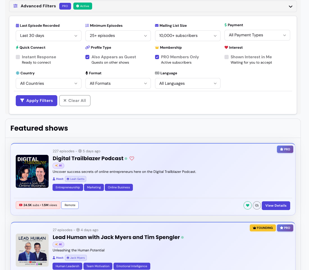Click the envelope icon by Mailing List Size
Viewport: 309px width, 270px height.
coord(157,25)
